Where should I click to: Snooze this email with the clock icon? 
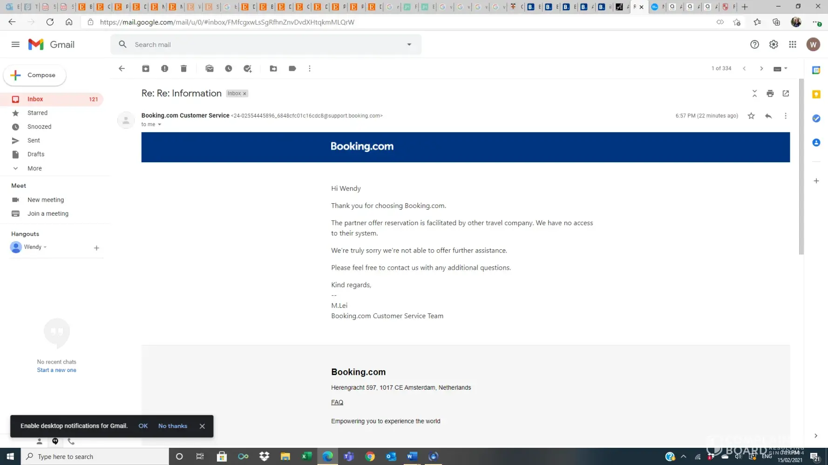(229, 68)
